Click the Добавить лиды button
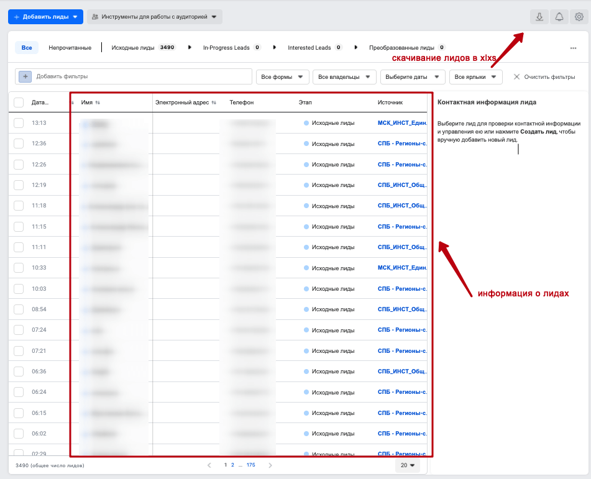591x479 pixels. [x=45, y=17]
